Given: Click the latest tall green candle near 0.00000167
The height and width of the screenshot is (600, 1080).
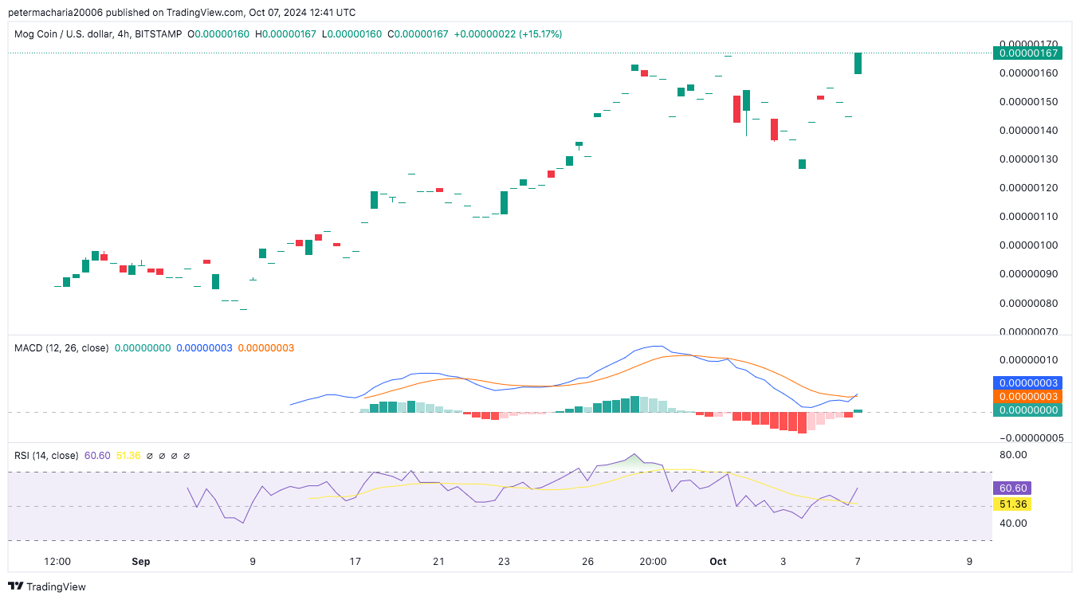Looking at the screenshot, I should (x=858, y=63).
